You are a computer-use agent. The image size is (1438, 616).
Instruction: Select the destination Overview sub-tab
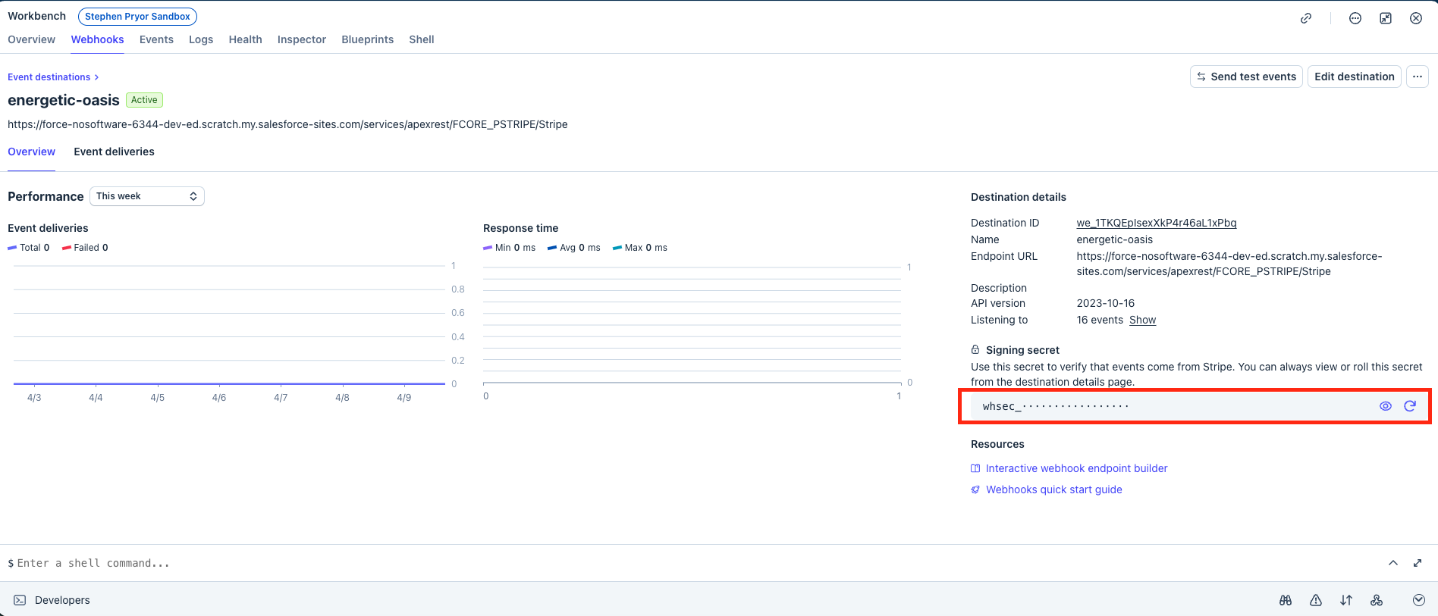32,152
